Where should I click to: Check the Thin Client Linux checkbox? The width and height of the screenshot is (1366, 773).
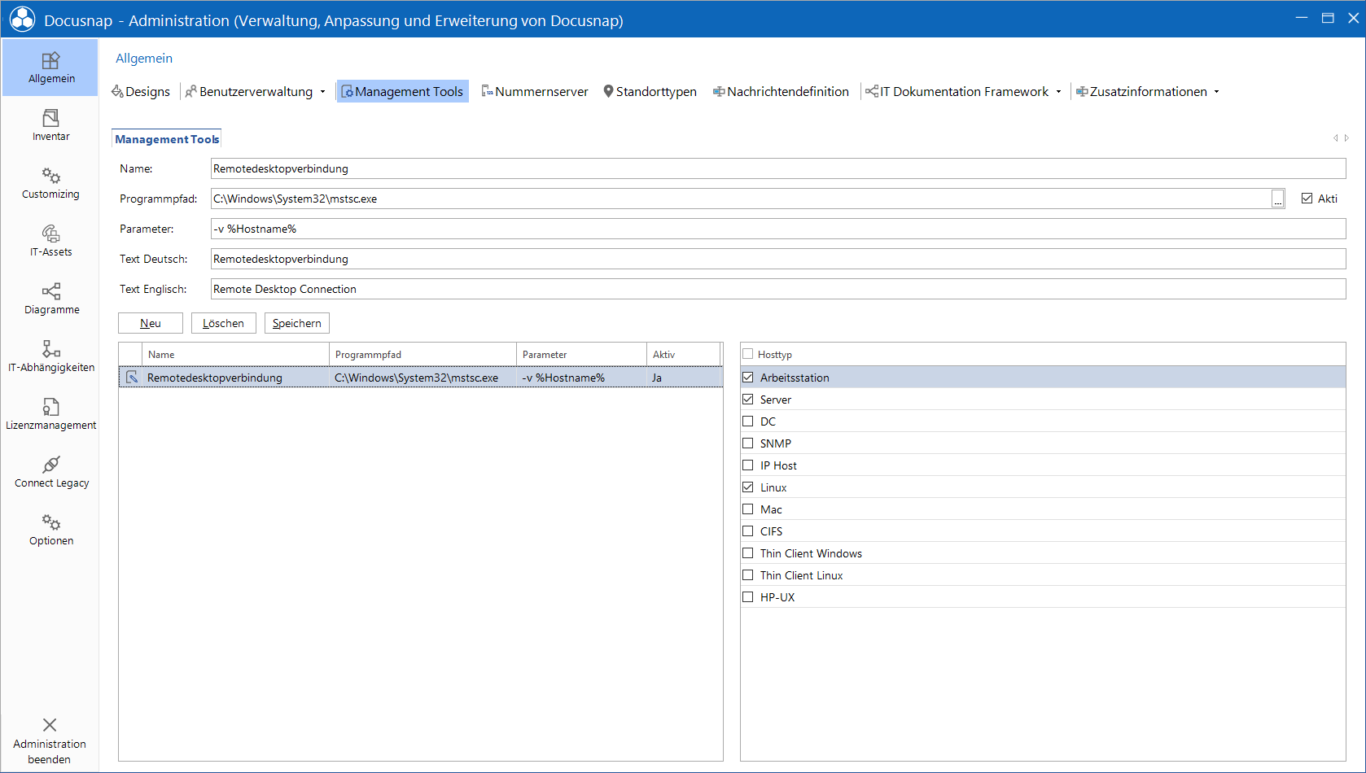[x=747, y=575]
